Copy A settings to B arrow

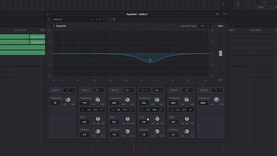point(110,19)
